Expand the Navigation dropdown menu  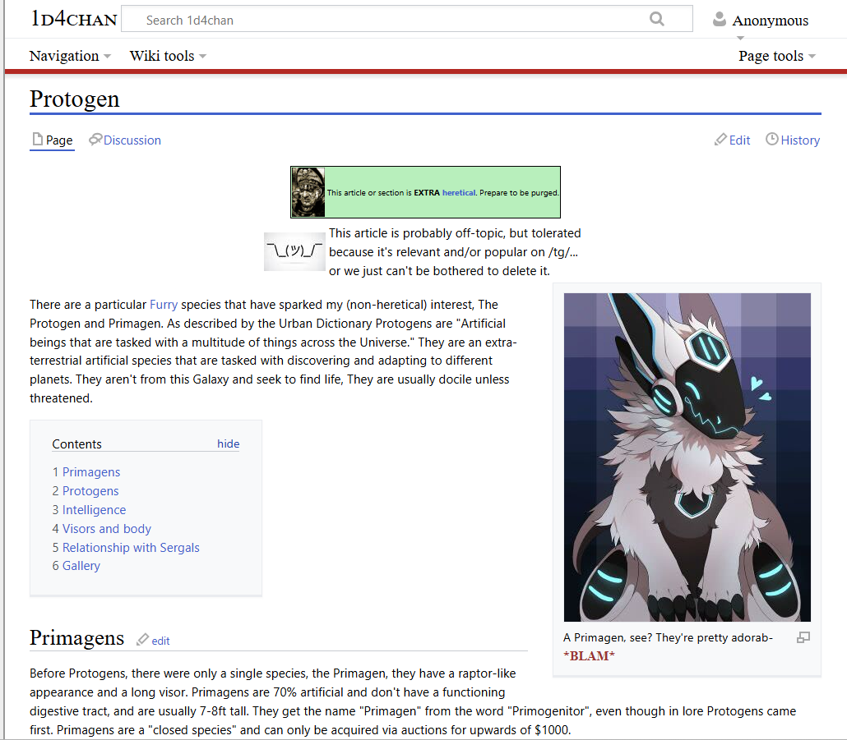point(70,56)
